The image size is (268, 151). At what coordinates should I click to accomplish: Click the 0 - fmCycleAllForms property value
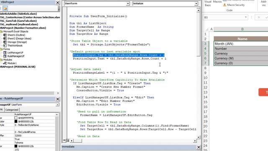[x=25, y=132]
